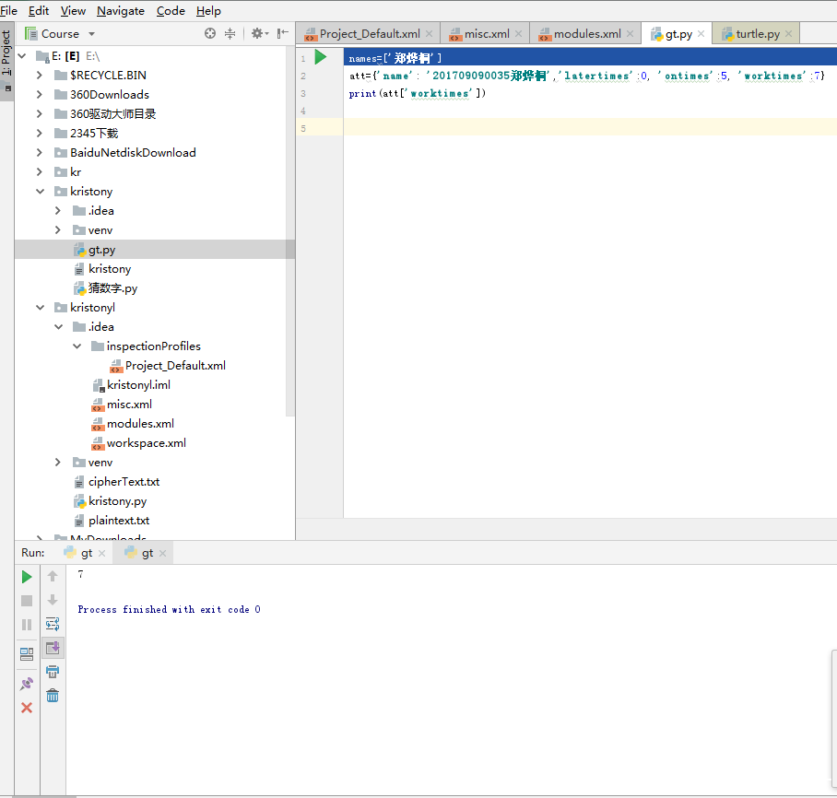The width and height of the screenshot is (837, 798).
Task: Toggle soft-wrap in the Run console
Action: coord(53,624)
